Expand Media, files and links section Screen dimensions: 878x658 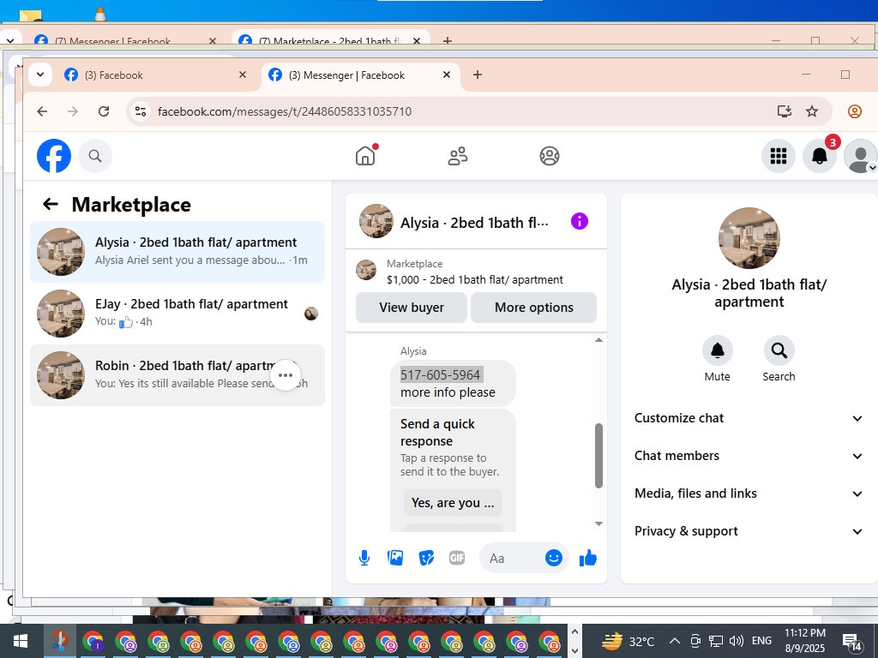point(749,493)
